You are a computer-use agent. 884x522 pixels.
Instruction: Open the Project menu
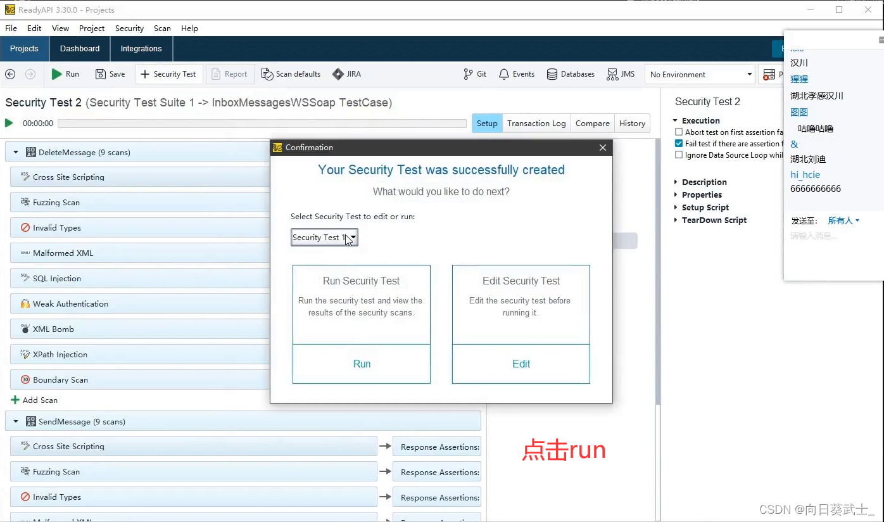coord(92,29)
